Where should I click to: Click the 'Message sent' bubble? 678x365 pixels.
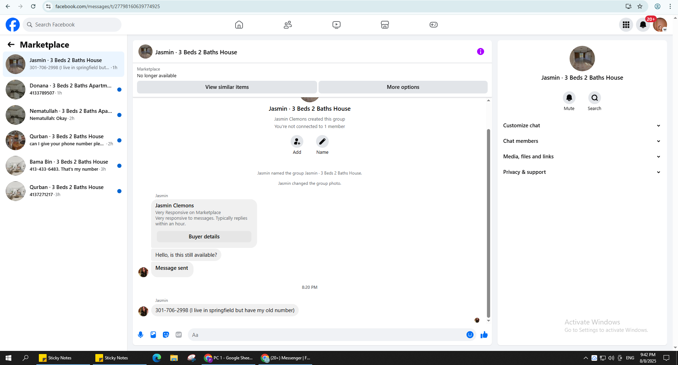172,269
